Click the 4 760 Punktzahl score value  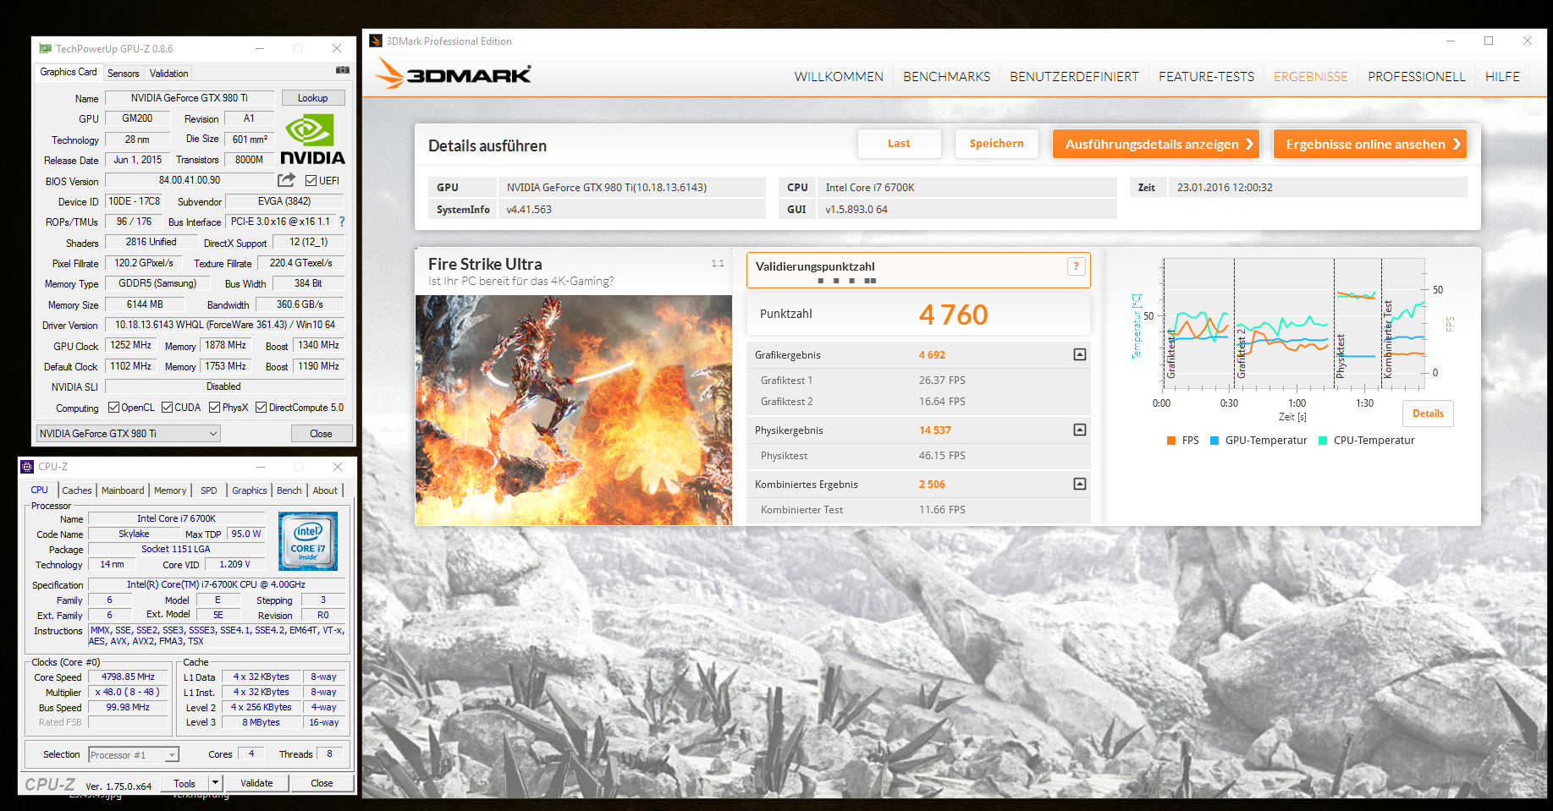(x=953, y=315)
